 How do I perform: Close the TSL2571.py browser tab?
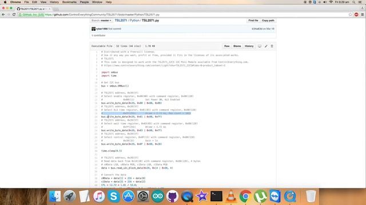coord(50,9)
